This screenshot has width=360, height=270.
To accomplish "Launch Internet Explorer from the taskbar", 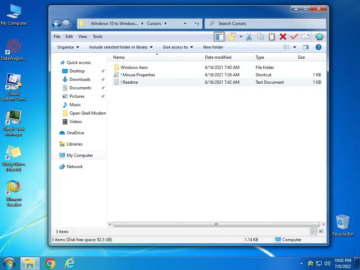I will pyautogui.click(x=70, y=263).
